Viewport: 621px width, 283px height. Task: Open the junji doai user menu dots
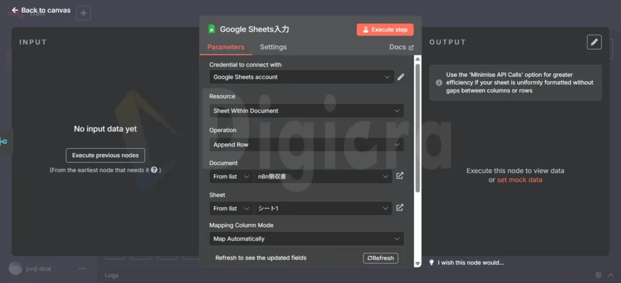click(82, 269)
